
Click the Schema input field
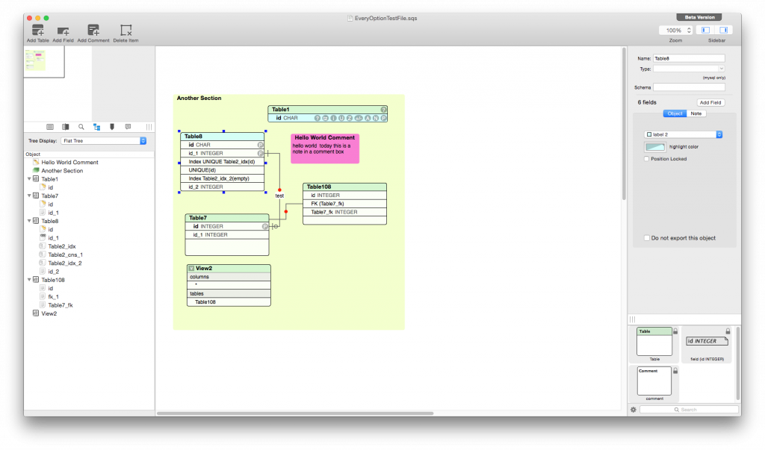[x=689, y=87]
